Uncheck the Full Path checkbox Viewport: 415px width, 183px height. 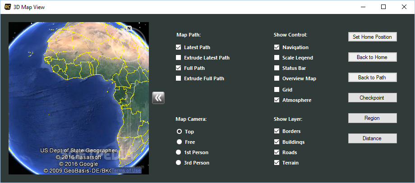(178, 68)
